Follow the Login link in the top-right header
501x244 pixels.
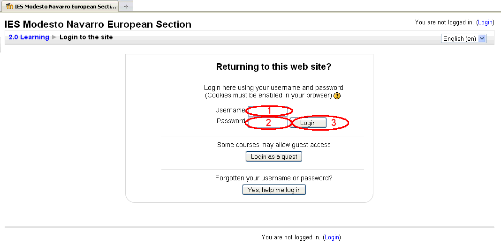pos(485,22)
